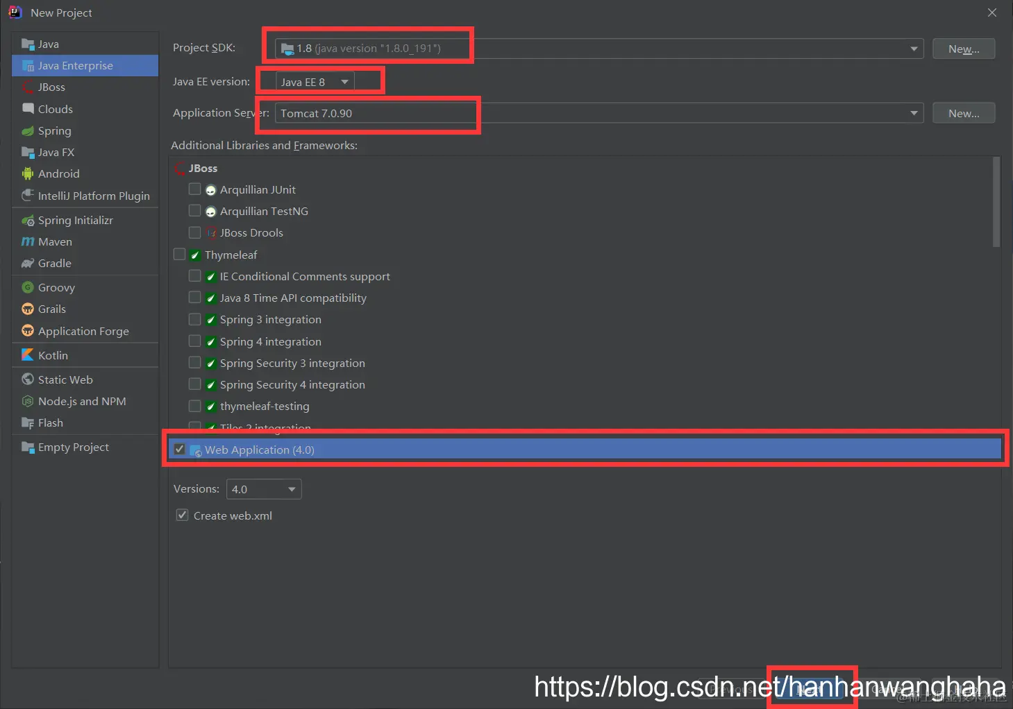This screenshot has width=1013, height=709.
Task: Click the frameworks list vertical scrollbar
Action: 996,202
